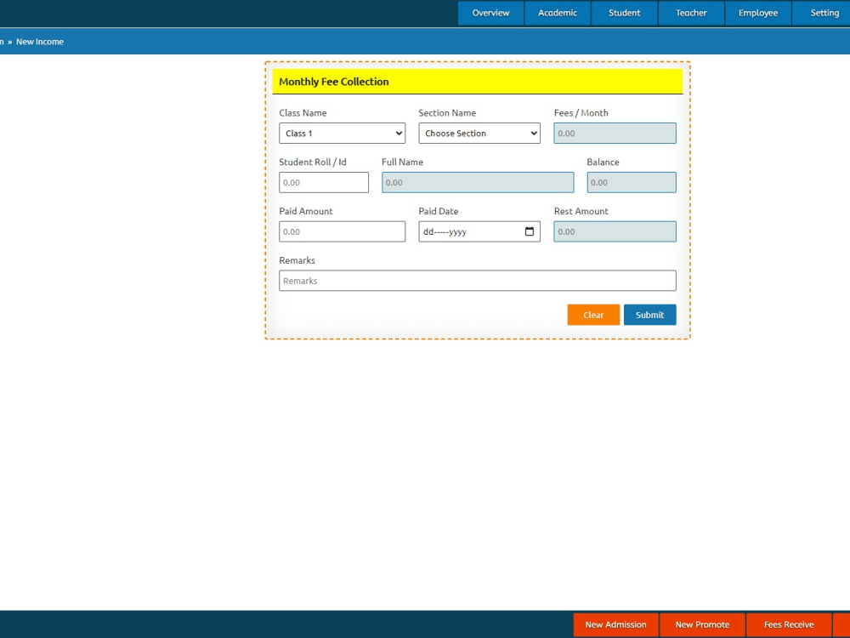The image size is (850, 638).
Task: Open the New Admission form
Action: click(615, 624)
